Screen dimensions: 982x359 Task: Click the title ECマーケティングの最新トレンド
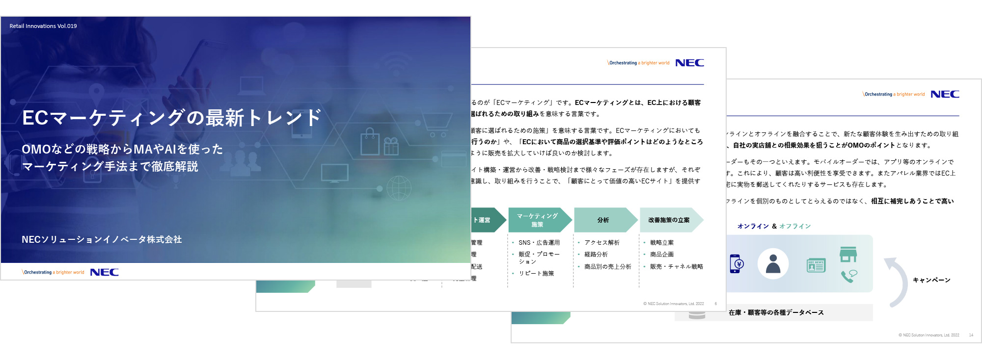[x=172, y=118]
